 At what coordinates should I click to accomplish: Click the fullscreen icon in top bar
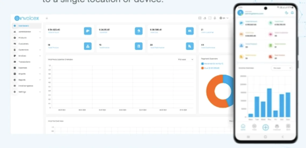(x=210, y=18)
